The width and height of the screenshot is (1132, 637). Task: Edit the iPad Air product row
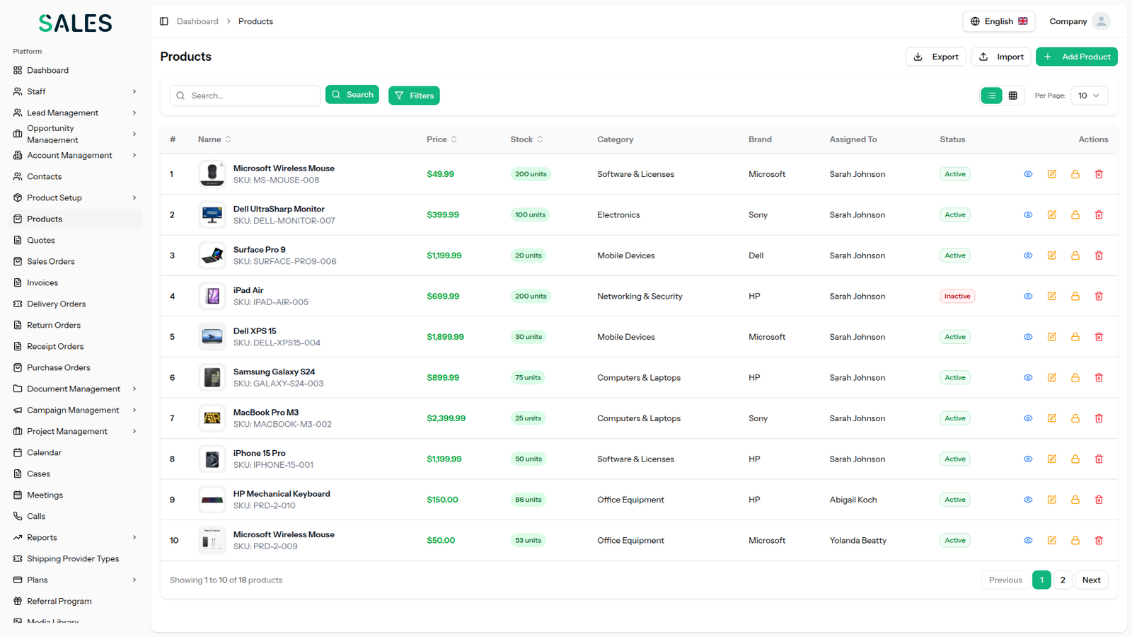tap(1051, 296)
